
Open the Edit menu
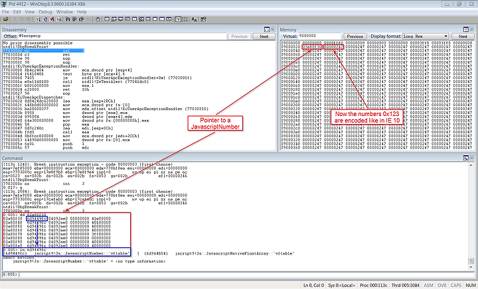17,12
